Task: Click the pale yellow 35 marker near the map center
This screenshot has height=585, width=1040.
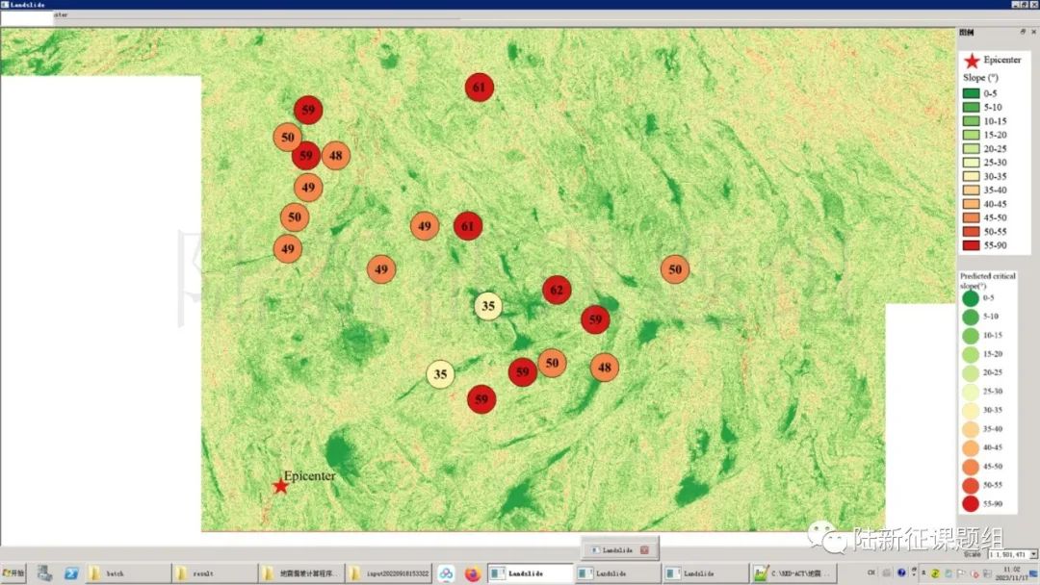Action: point(488,306)
